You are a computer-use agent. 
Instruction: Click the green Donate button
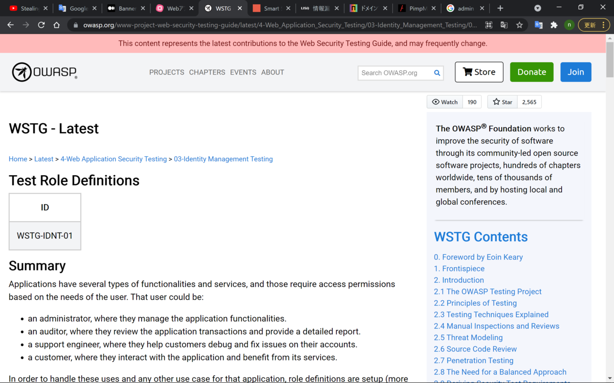pos(532,72)
